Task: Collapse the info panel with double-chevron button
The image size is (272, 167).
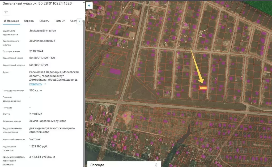Action: pyautogui.click(x=89, y=6)
